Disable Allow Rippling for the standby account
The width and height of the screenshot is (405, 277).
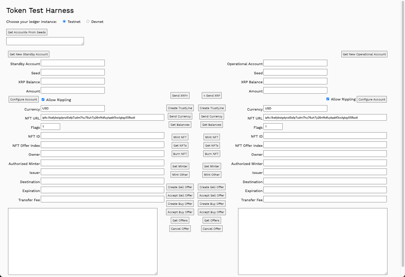43,99
